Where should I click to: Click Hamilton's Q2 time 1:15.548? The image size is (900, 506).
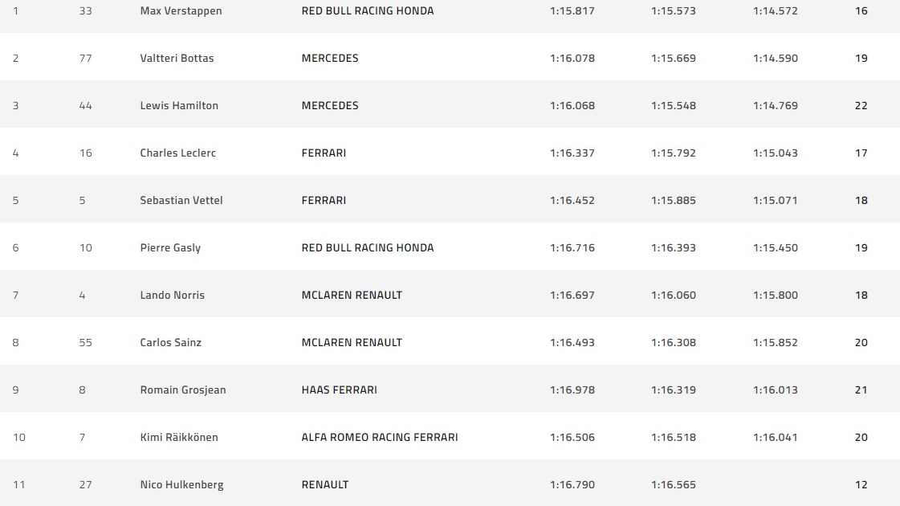(673, 106)
